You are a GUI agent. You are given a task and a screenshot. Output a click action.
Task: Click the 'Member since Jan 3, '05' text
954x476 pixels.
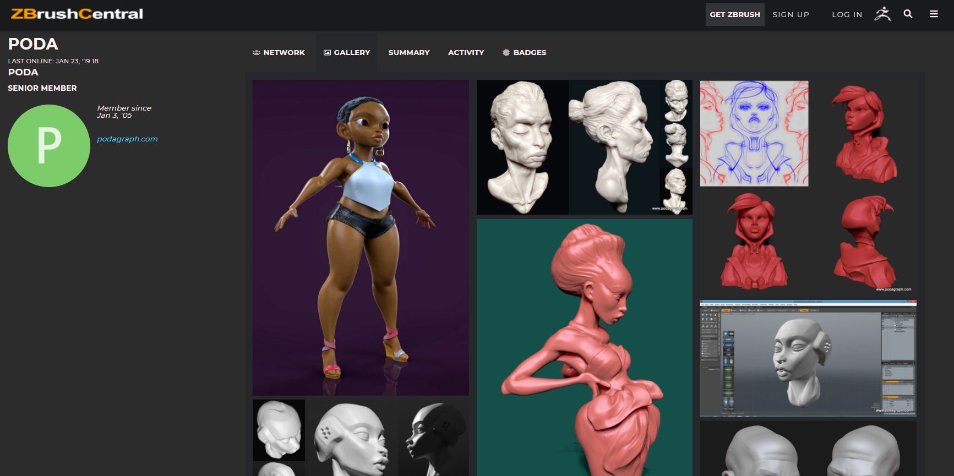(x=124, y=112)
